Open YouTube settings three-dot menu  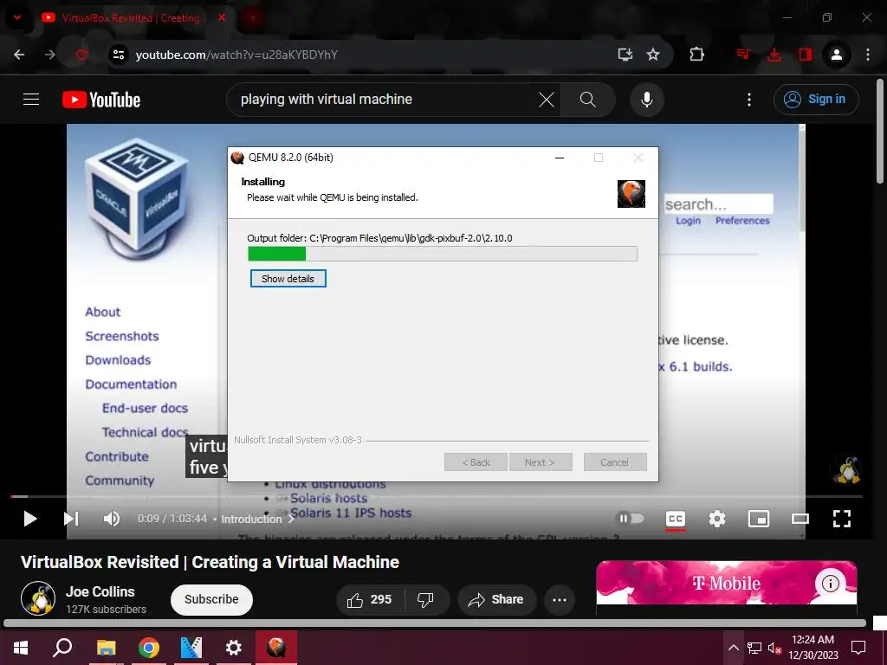(749, 100)
